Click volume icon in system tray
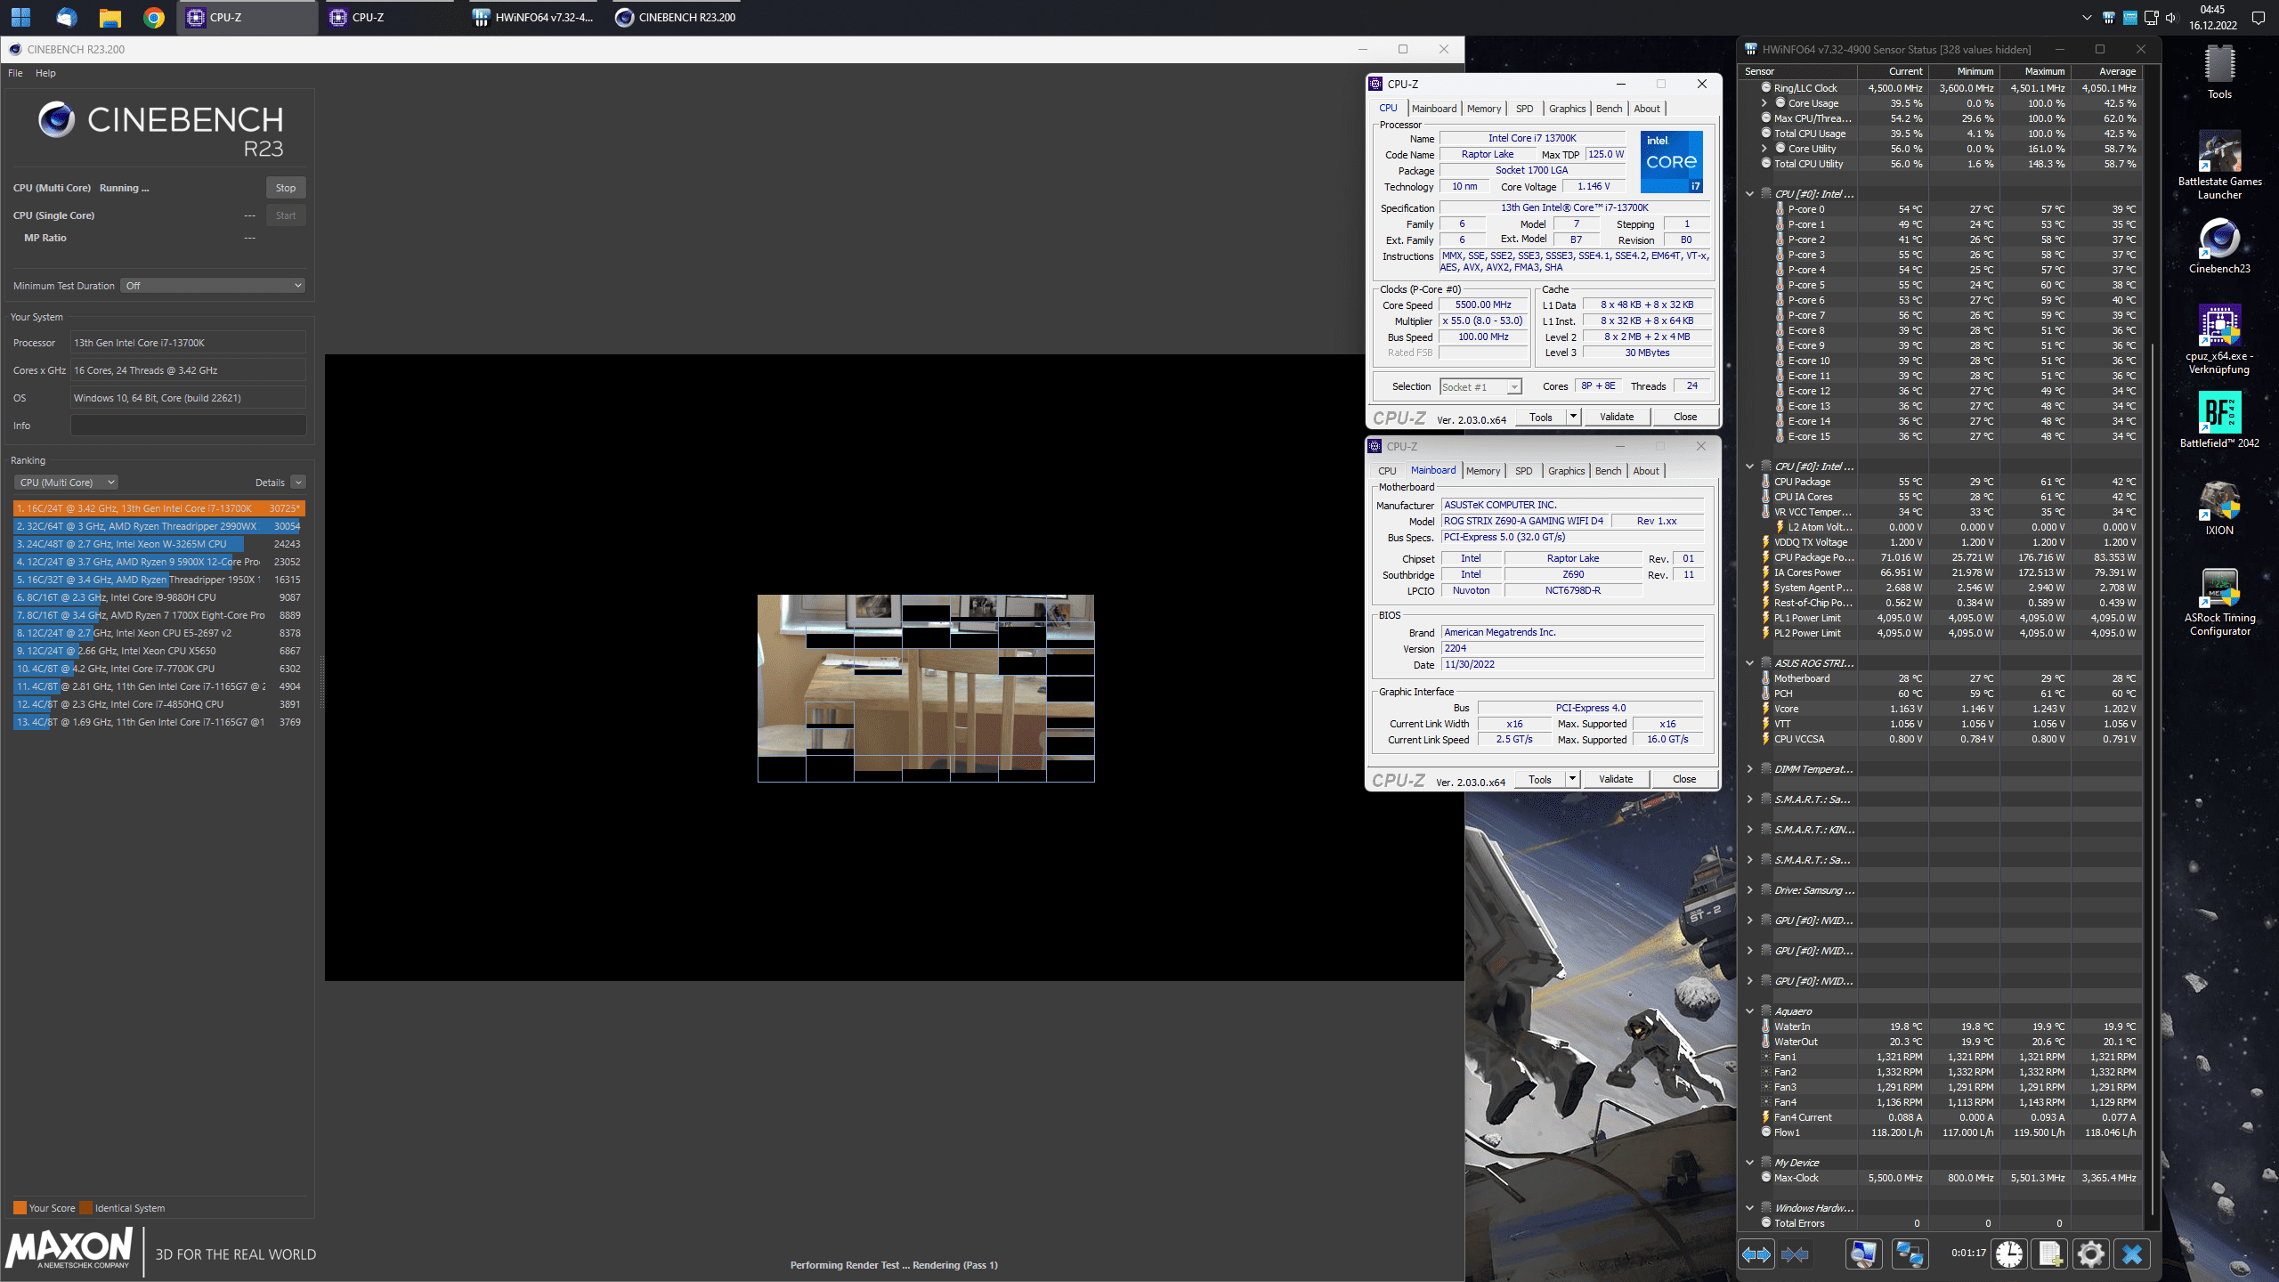The height and width of the screenshot is (1282, 2279). click(x=2170, y=17)
